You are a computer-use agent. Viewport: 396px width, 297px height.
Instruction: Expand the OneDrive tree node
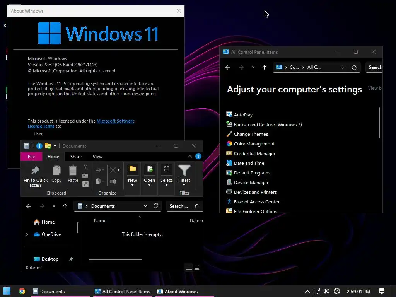click(x=27, y=234)
